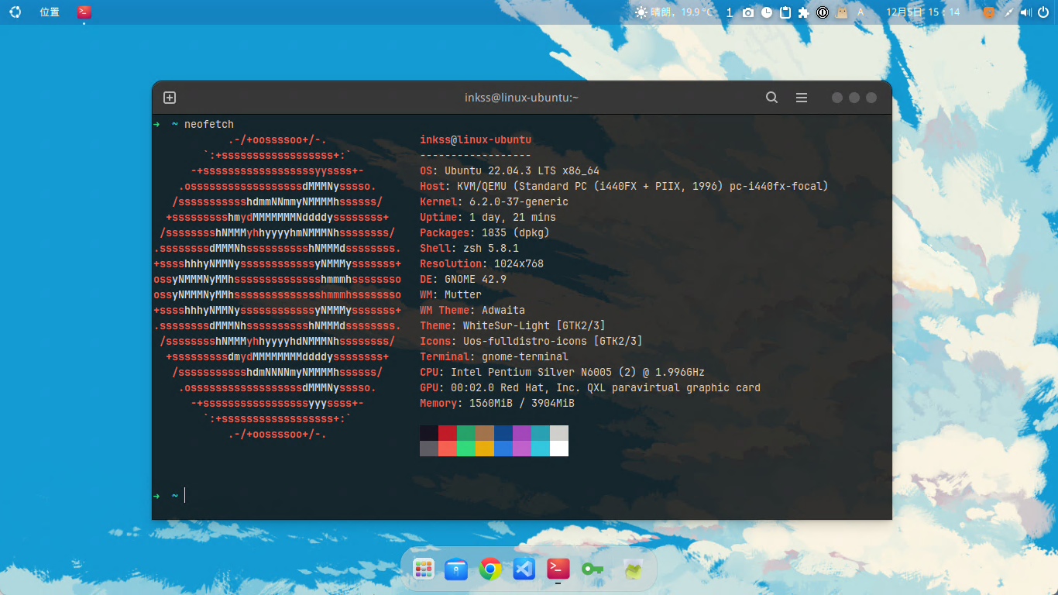The image size is (1058, 595).
Task: Launch Google Chrome from the dock
Action: pos(489,569)
